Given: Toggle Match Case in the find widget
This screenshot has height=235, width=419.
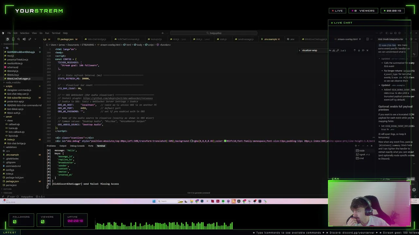Looking at the screenshot, I should [330, 50].
